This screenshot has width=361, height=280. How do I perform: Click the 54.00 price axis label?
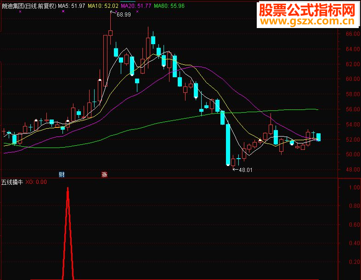(353, 125)
